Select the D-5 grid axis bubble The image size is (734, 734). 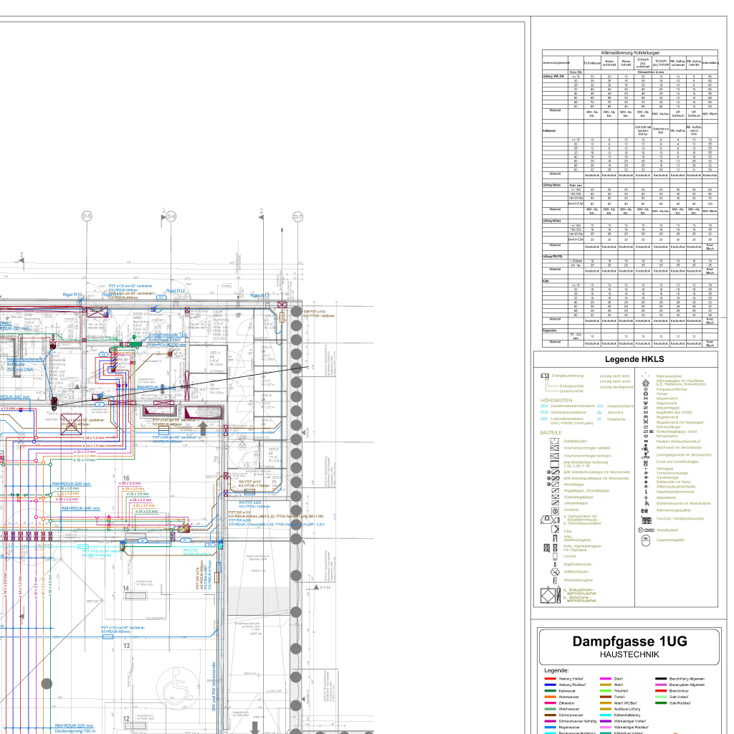87,216
